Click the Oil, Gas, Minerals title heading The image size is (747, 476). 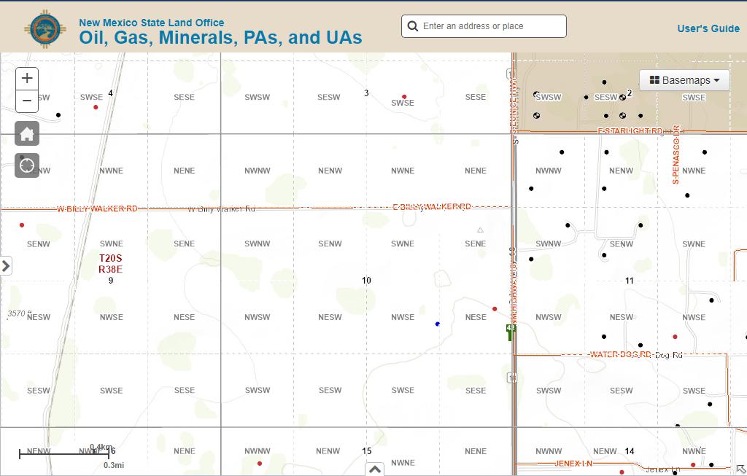[220, 37]
